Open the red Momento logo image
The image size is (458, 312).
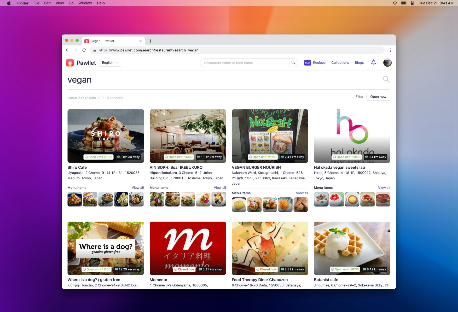188,248
